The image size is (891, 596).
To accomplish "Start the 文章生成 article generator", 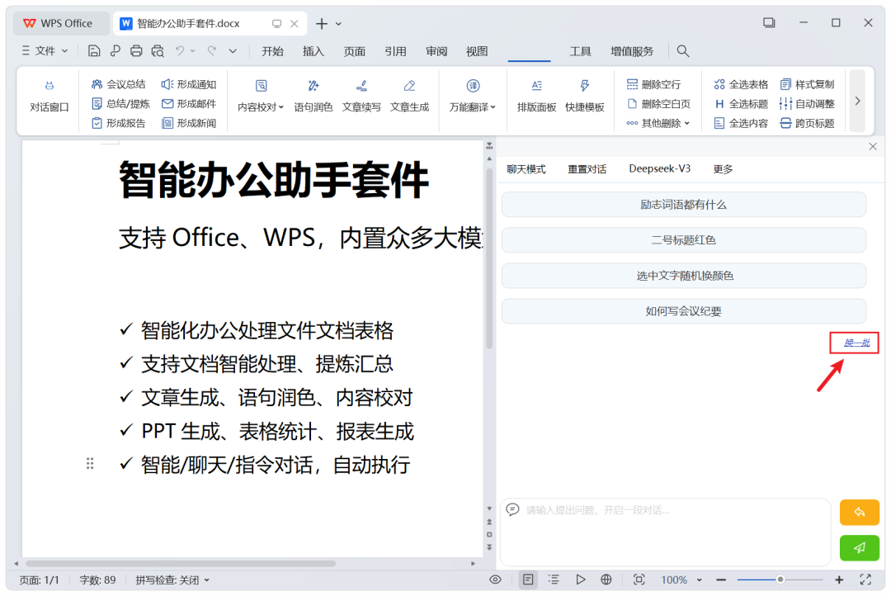I will pyautogui.click(x=409, y=96).
